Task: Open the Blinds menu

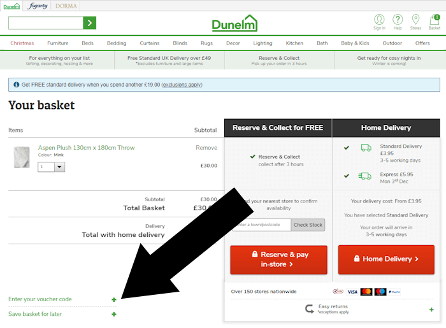Action: (x=180, y=43)
